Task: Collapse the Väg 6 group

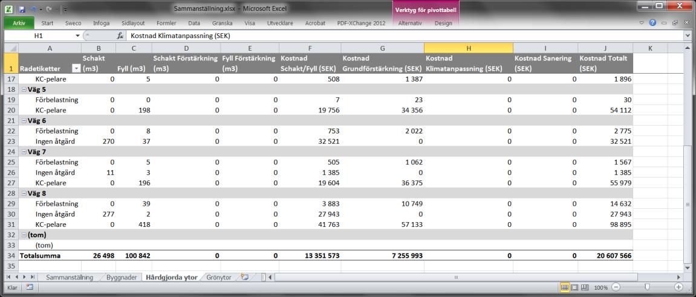Action: (24, 121)
